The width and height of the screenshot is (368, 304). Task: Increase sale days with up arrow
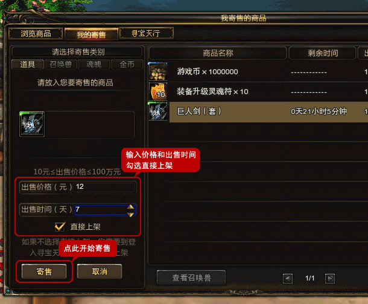click(130, 207)
